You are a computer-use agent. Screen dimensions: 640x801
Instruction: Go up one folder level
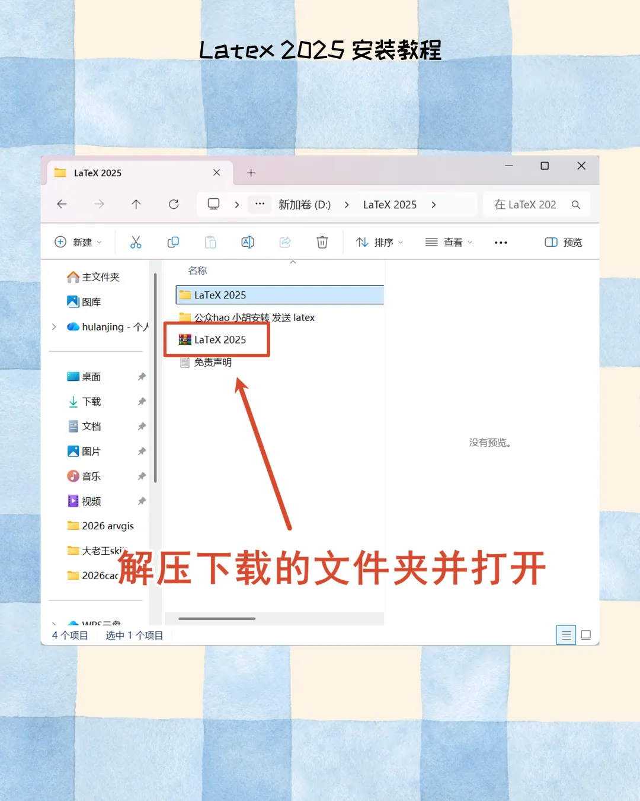tap(136, 204)
